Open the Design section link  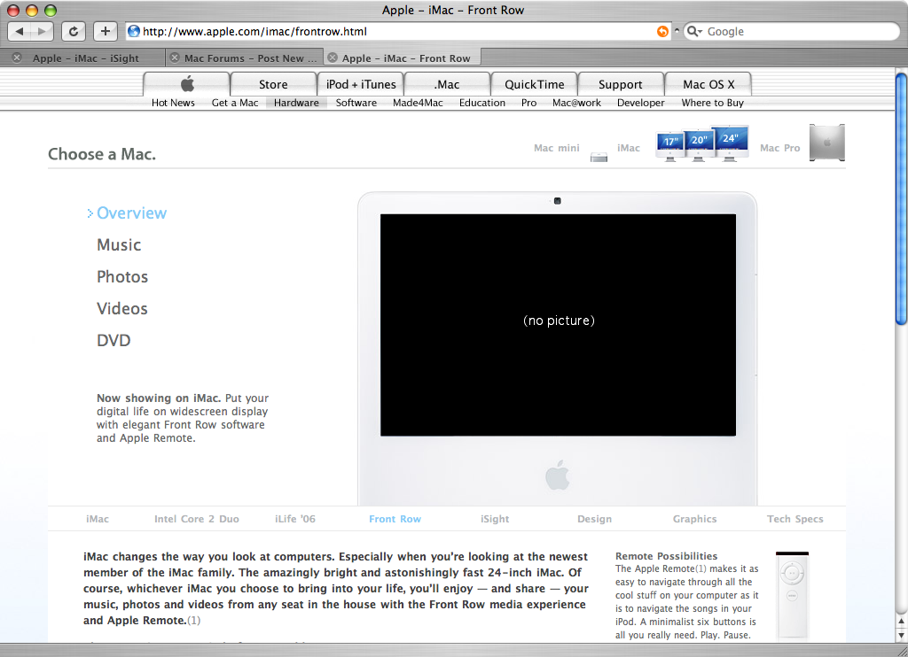pyautogui.click(x=594, y=519)
